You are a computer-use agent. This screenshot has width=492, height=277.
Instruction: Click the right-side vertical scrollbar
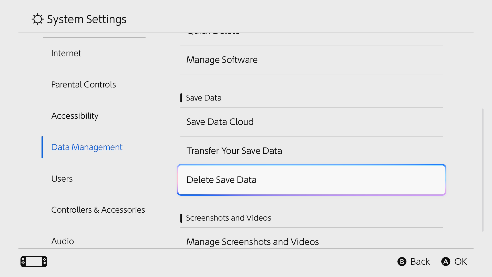coord(483,170)
